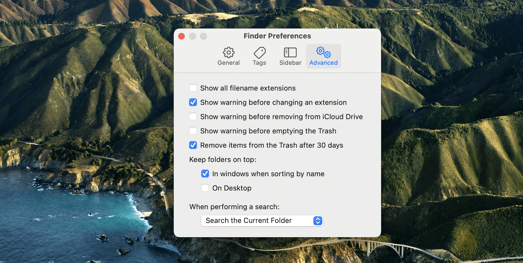Viewport: 523px width, 263px height.
Task: Open the General preferences gear icon
Action: click(228, 52)
